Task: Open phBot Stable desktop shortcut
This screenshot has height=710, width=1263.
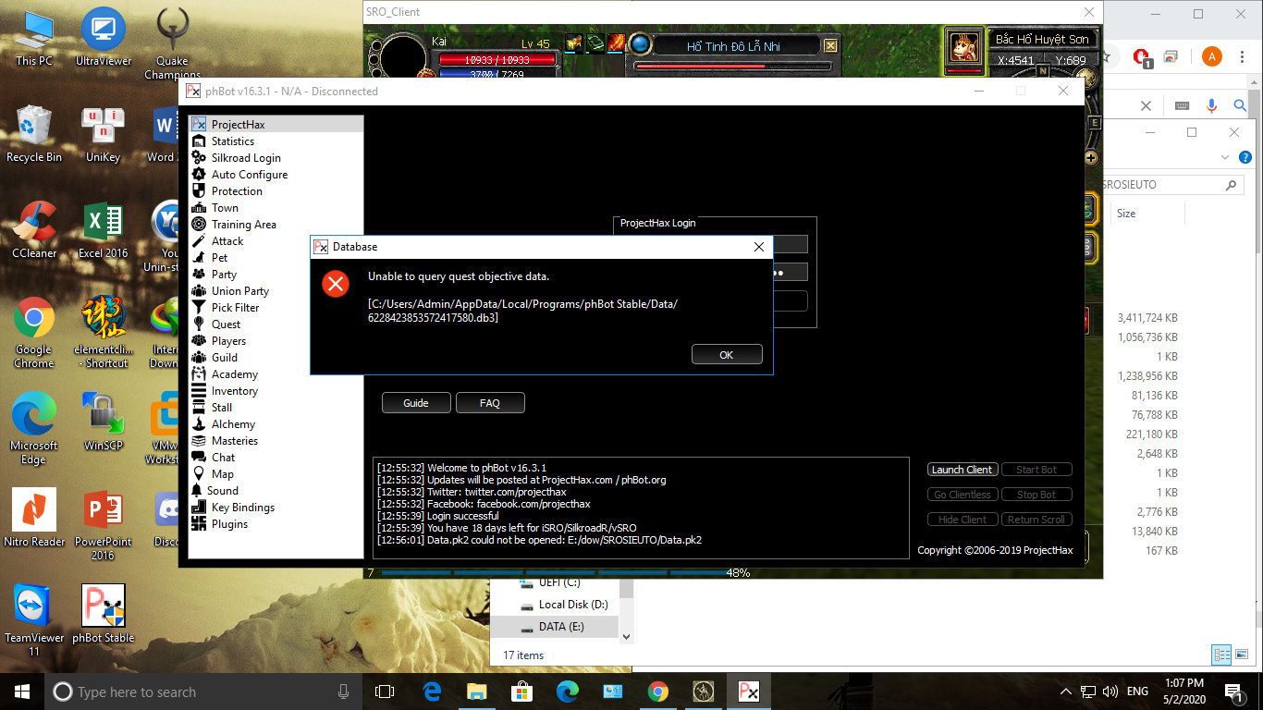Action: pos(103,613)
